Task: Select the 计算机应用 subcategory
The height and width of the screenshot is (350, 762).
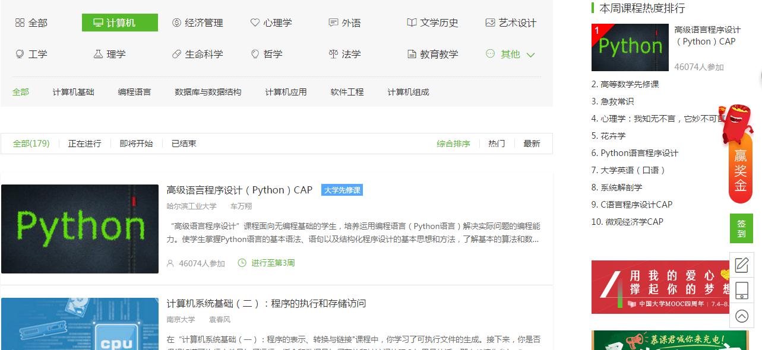Action: tap(286, 92)
